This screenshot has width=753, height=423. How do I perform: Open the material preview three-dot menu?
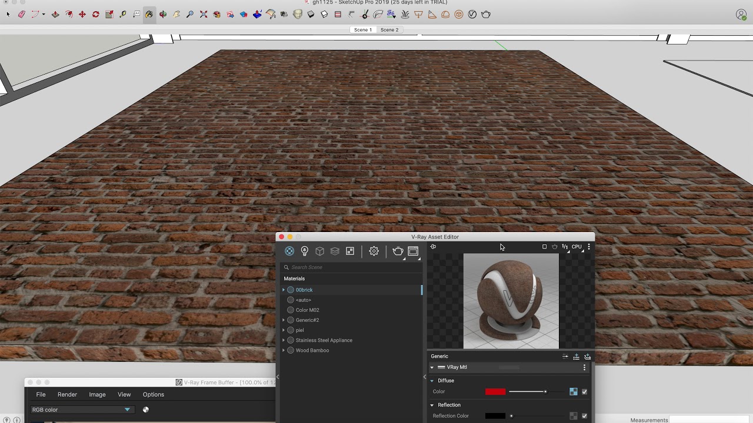pyautogui.click(x=589, y=247)
